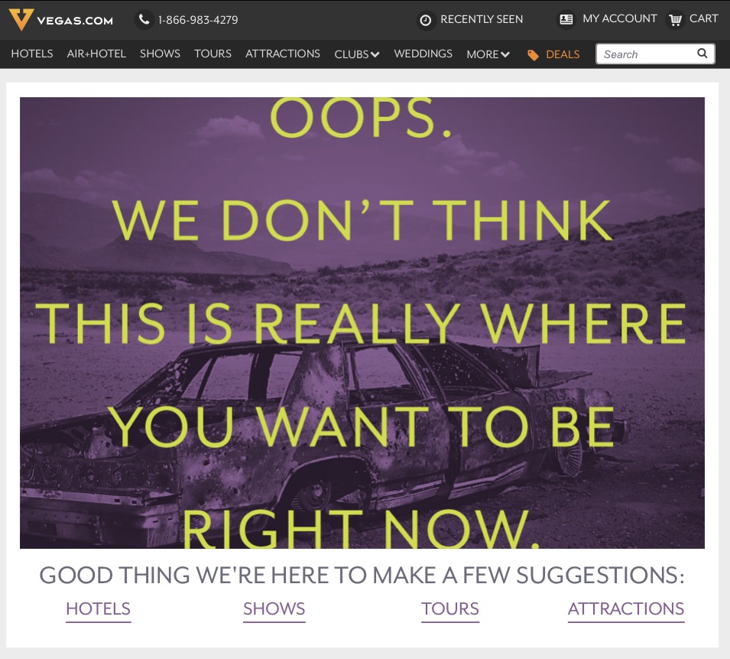Click the 1-866-983-4279 phone number
Image resolution: width=730 pixels, height=659 pixels.
[198, 20]
